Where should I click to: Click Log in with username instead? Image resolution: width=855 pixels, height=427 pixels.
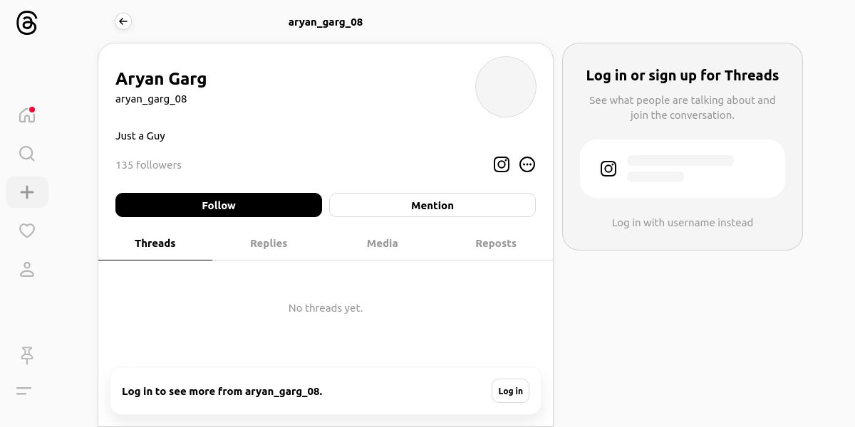click(x=683, y=223)
